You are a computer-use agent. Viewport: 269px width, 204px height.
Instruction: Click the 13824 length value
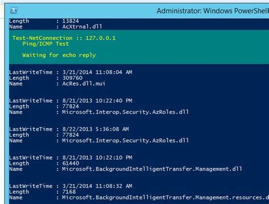tap(70, 21)
